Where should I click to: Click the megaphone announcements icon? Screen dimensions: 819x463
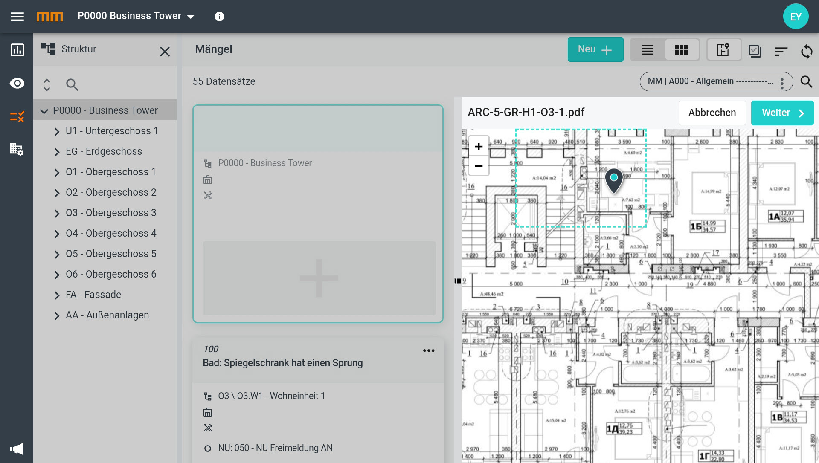[x=17, y=449]
